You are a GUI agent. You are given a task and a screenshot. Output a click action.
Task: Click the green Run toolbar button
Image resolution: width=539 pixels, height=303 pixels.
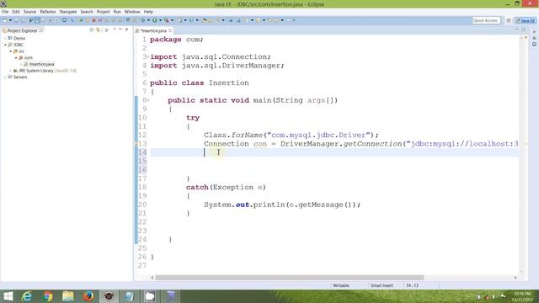(x=155, y=20)
